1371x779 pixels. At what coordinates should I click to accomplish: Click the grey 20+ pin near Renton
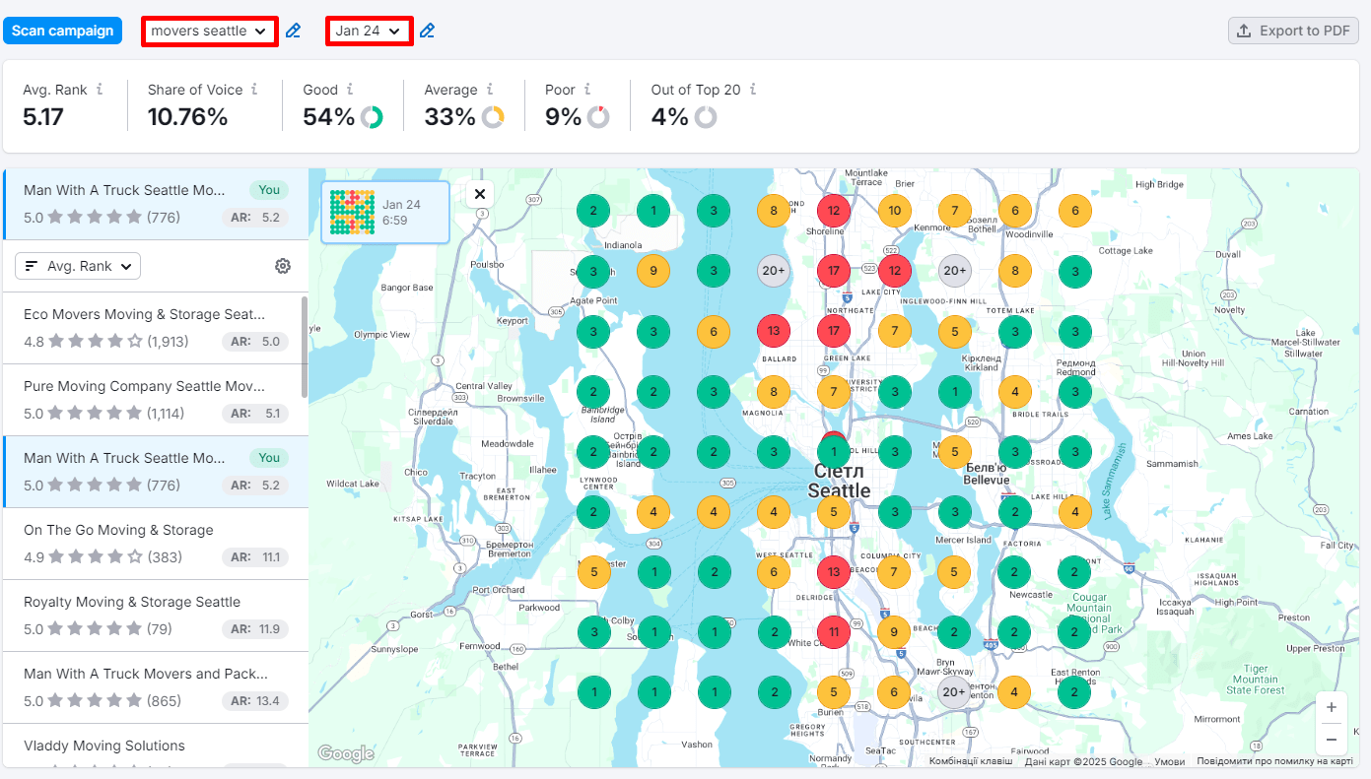pos(954,692)
